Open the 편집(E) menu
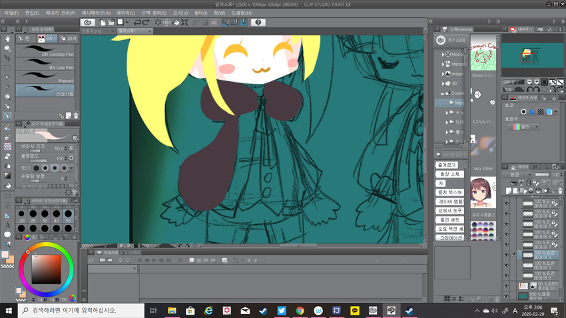 pos(32,13)
